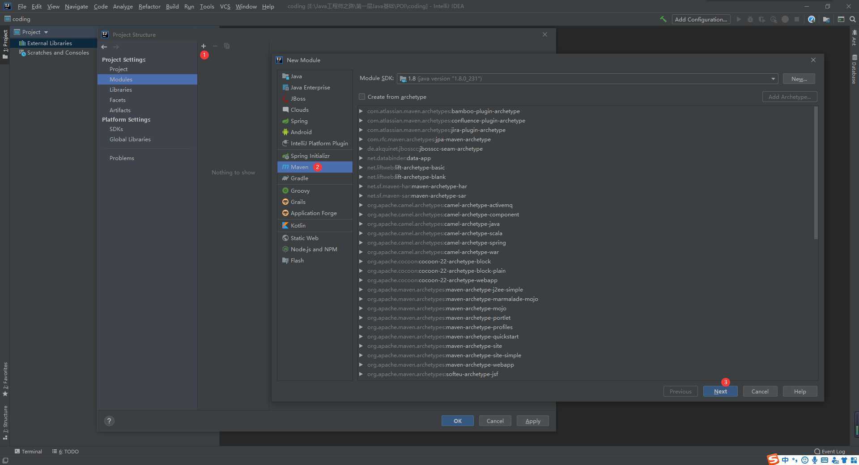Image resolution: width=859 pixels, height=465 pixels.
Task: Open the Build menu
Action: pos(172,7)
